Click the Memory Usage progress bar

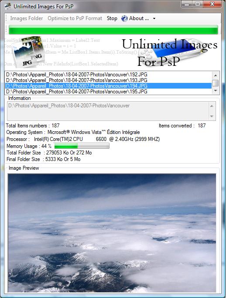click(82, 146)
